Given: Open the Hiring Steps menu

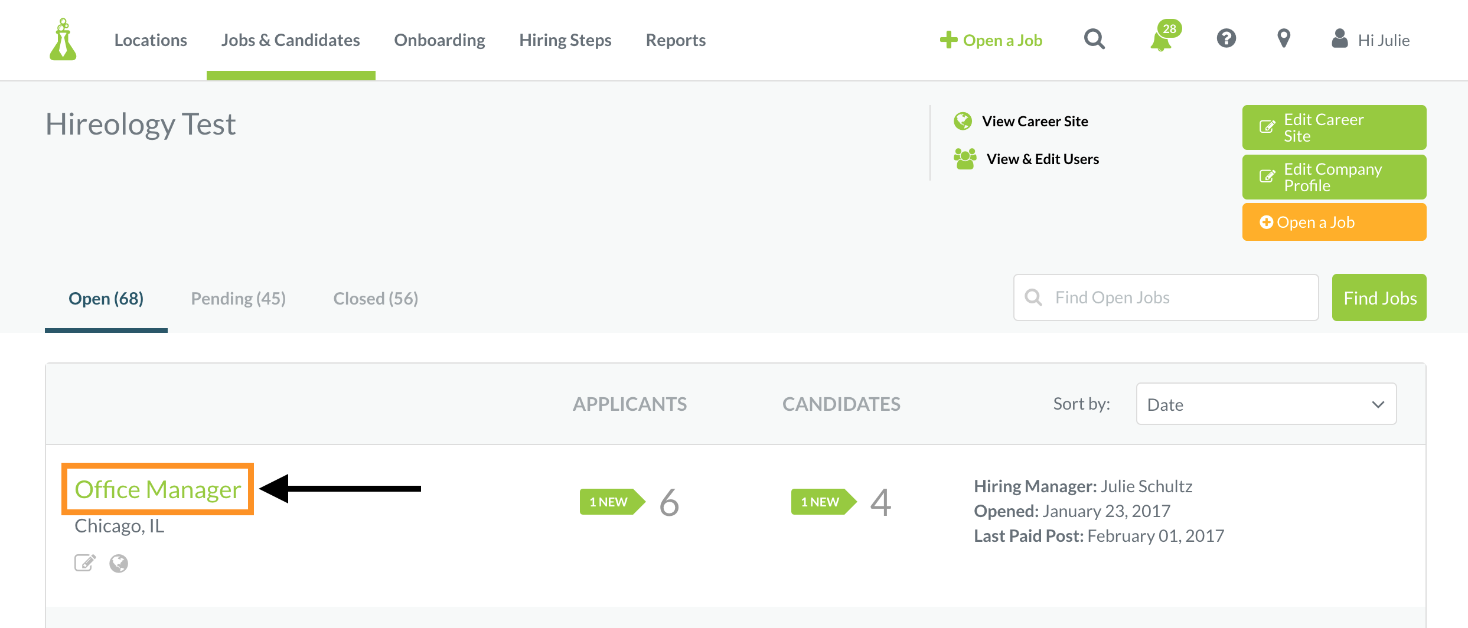Looking at the screenshot, I should tap(565, 40).
